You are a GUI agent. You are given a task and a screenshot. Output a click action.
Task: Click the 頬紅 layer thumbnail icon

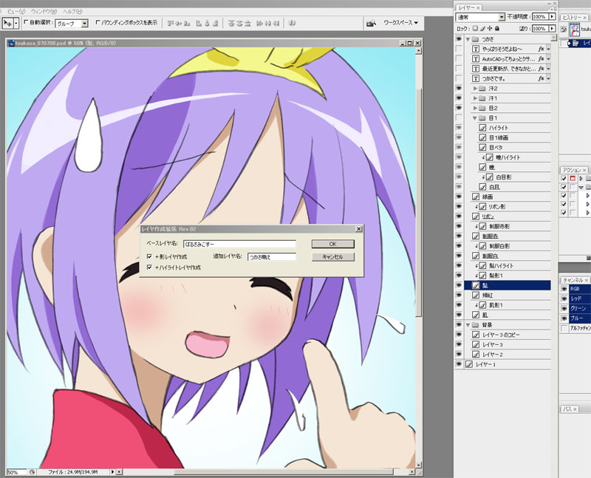pyautogui.click(x=476, y=296)
